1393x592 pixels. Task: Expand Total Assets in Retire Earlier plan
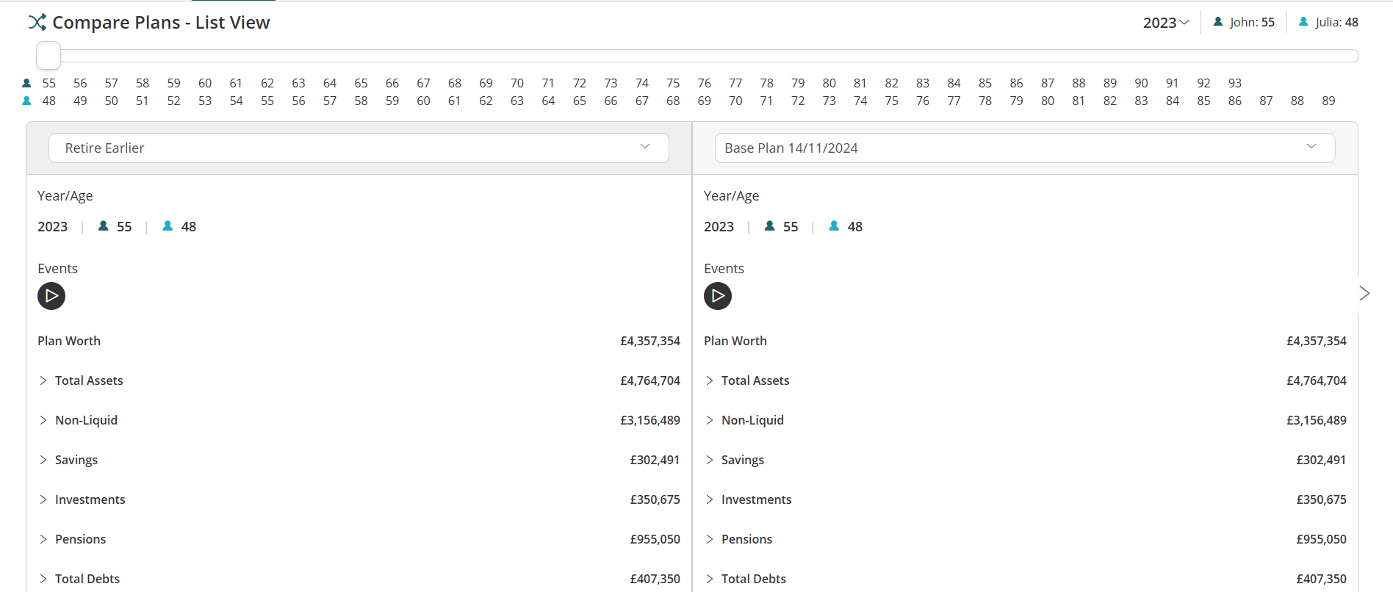pyautogui.click(x=43, y=380)
